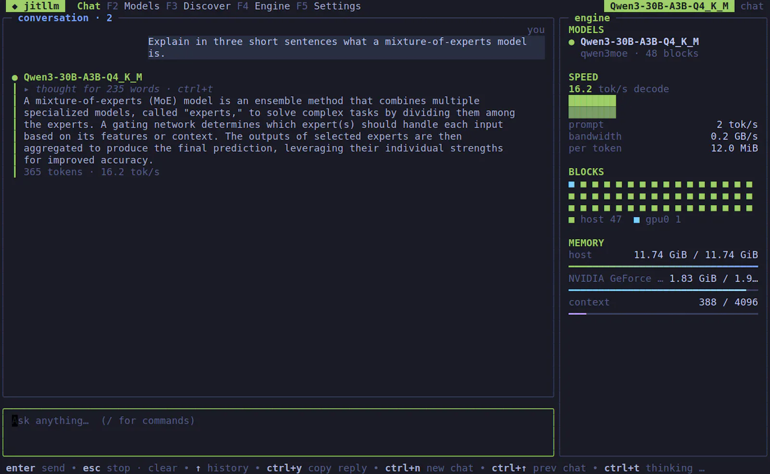Screen dimensions: 770x474
Task: Select the Qwen3-30B-A3B-Q4_K_M model in the engine list
Action: coord(639,42)
